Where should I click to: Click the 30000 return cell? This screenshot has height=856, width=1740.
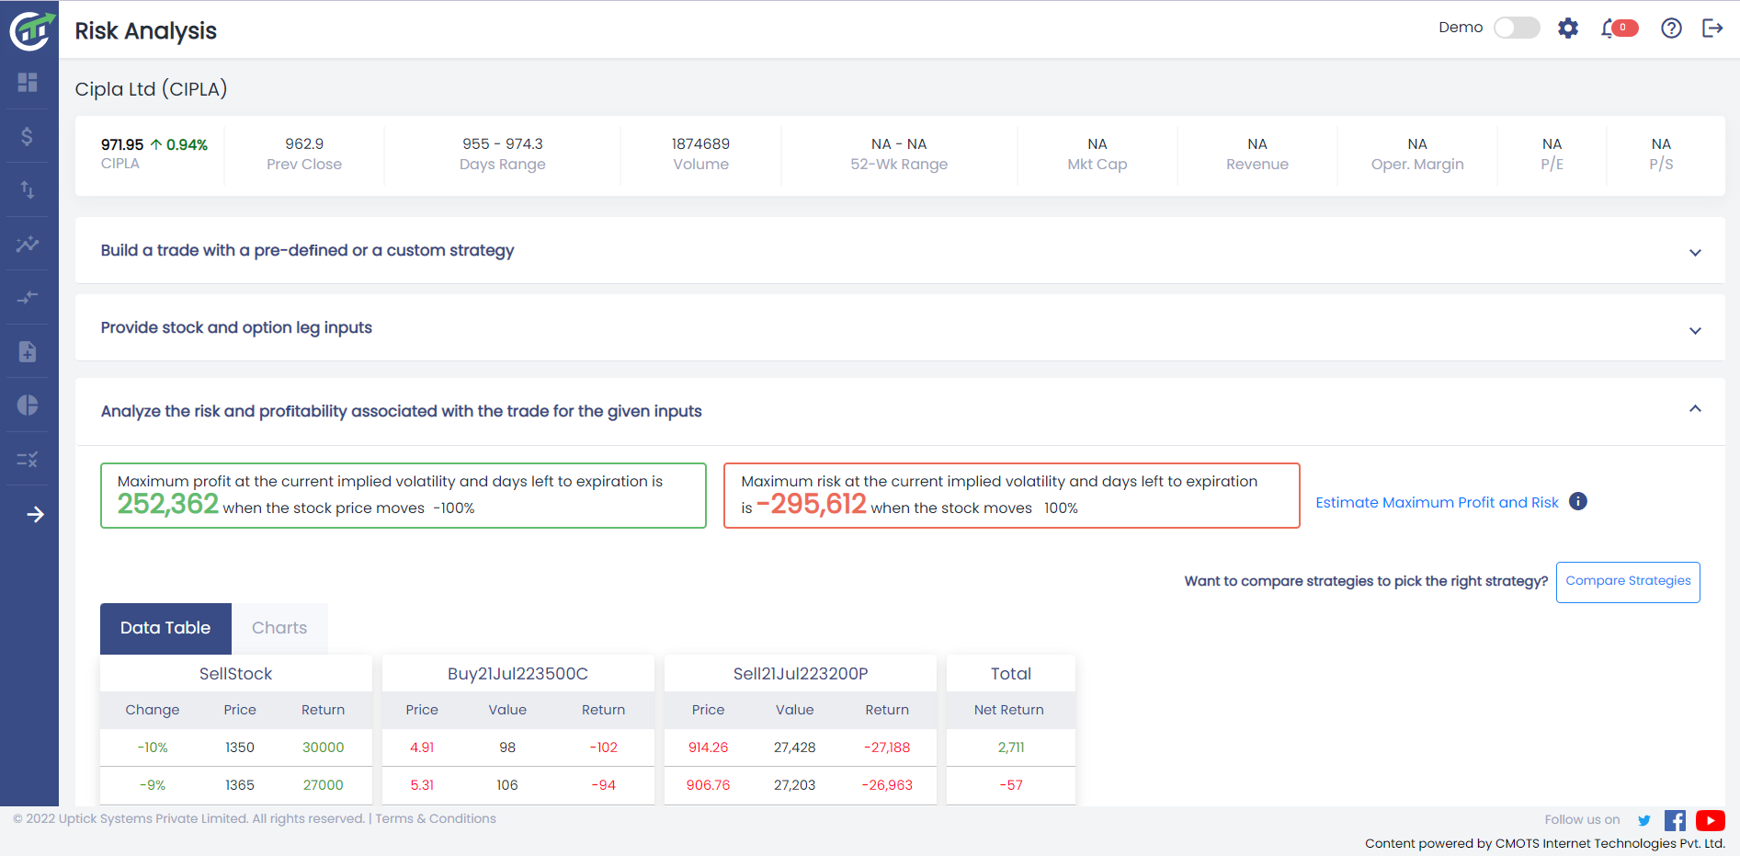click(324, 748)
